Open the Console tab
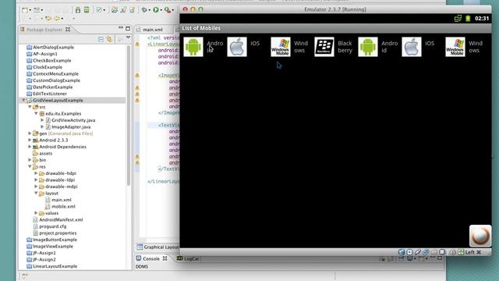 pyautogui.click(x=150, y=258)
